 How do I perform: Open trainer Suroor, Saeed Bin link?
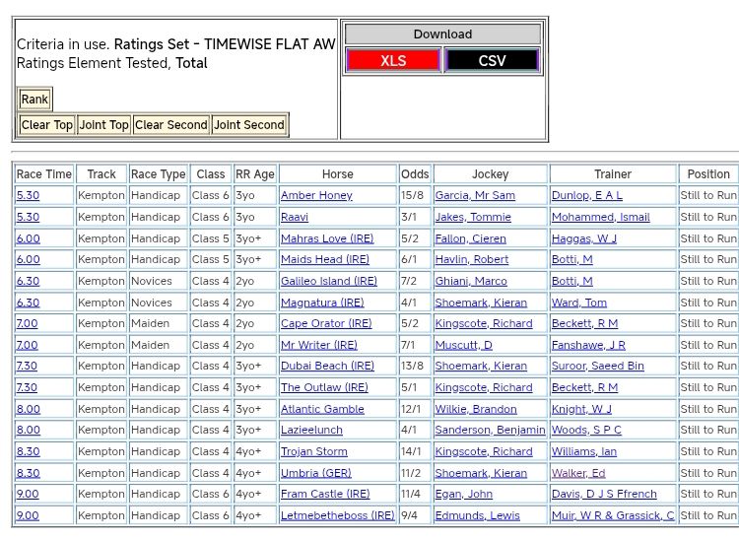(x=597, y=366)
